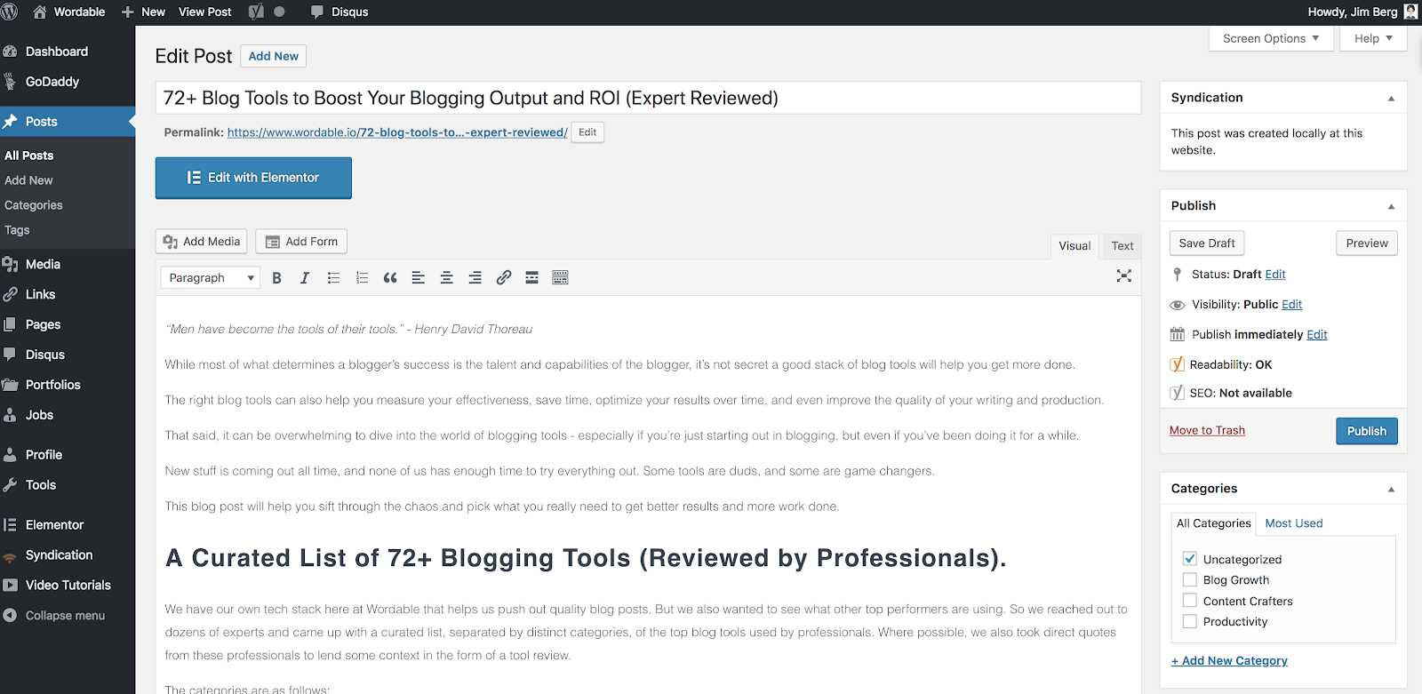The image size is (1422, 694).
Task: Click the Preview button
Action: coord(1367,243)
